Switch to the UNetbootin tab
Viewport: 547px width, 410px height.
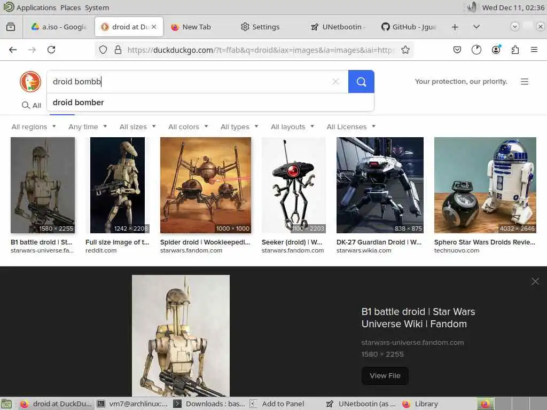338,27
